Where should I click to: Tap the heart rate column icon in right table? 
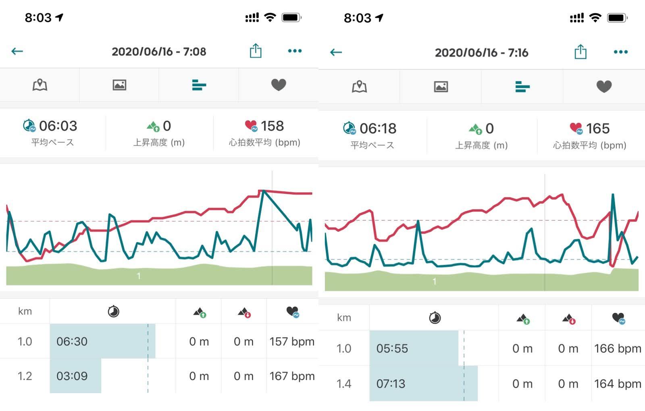pos(617,318)
